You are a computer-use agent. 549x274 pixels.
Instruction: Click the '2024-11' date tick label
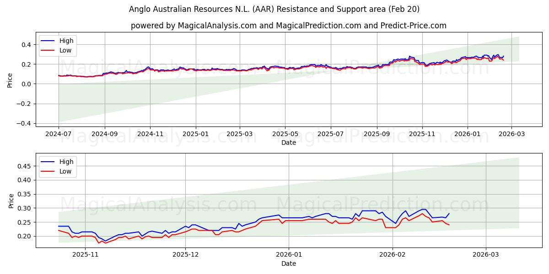(x=150, y=134)
